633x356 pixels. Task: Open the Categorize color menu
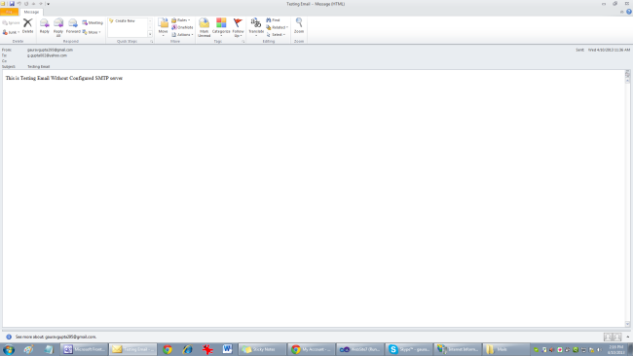[x=221, y=27]
